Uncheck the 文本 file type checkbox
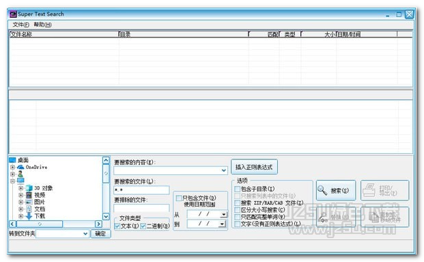The width and height of the screenshot is (424, 262). [117, 226]
